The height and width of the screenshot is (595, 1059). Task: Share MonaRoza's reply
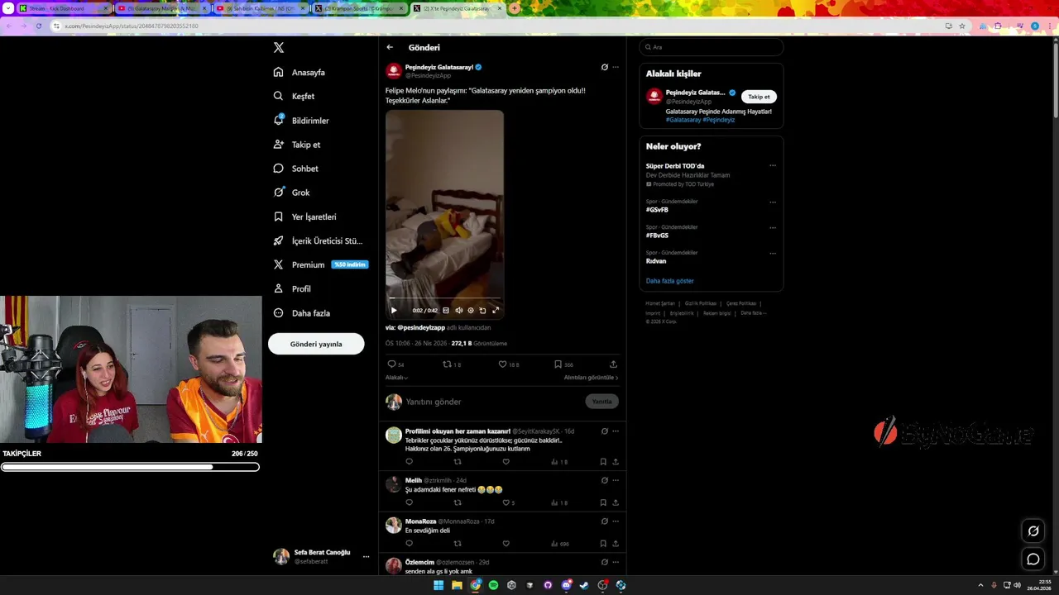pos(616,544)
